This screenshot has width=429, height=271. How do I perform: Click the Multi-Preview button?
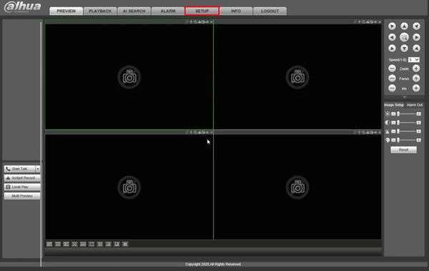click(22, 196)
